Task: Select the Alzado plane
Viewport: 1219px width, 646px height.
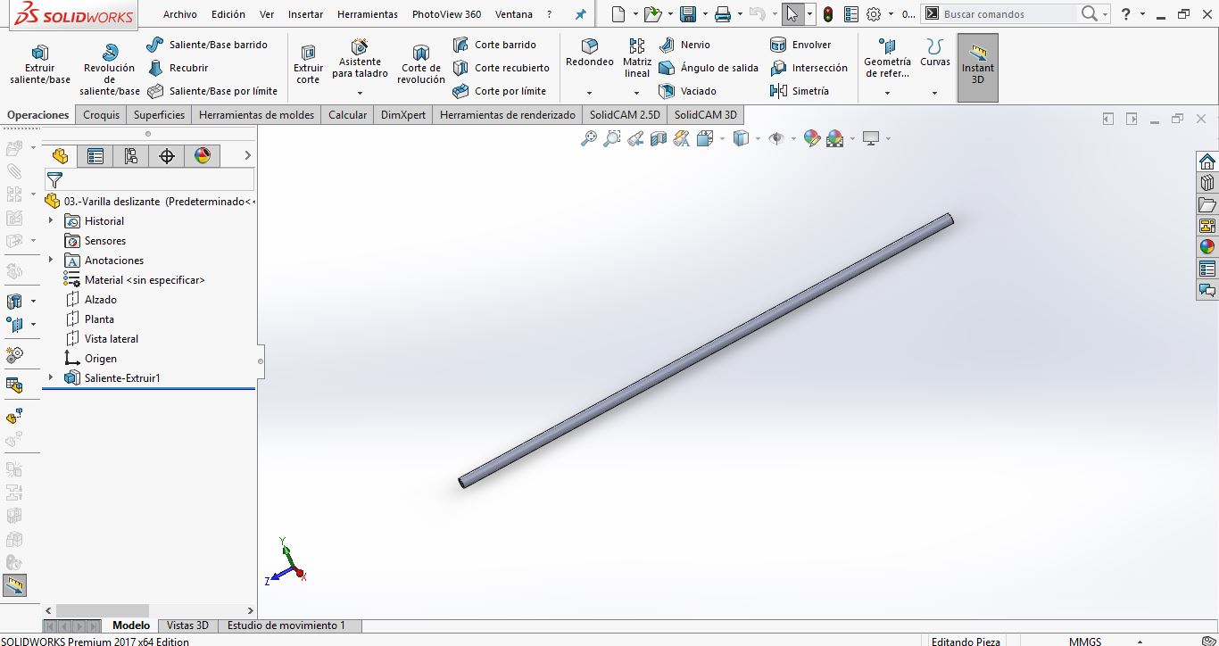Action: pyautogui.click(x=91, y=300)
